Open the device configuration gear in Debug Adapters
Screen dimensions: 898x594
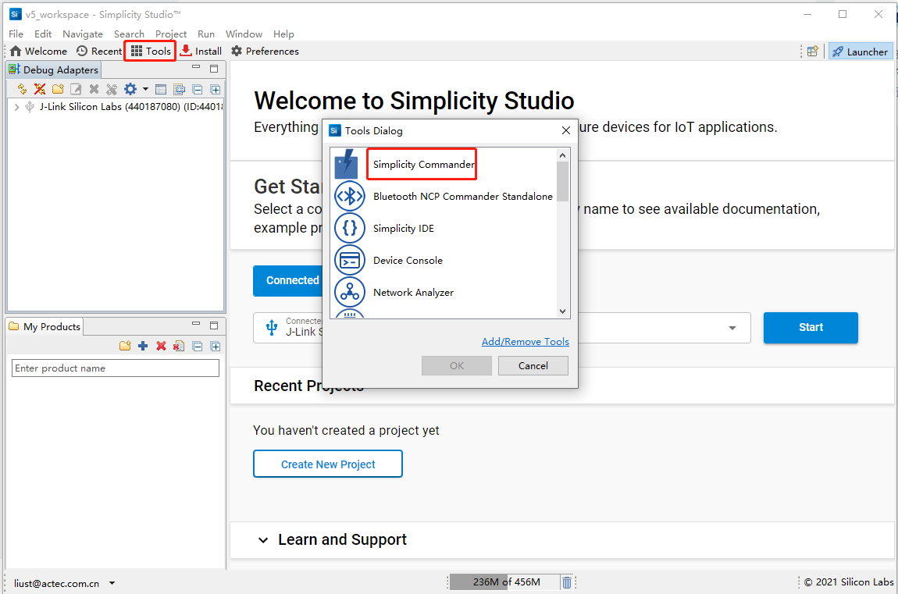coord(130,88)
